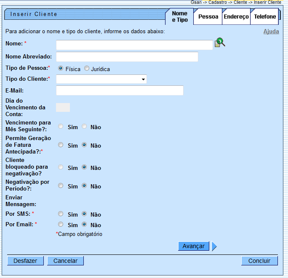Choose Não for Negativação por Período

[x=84, y=185]
